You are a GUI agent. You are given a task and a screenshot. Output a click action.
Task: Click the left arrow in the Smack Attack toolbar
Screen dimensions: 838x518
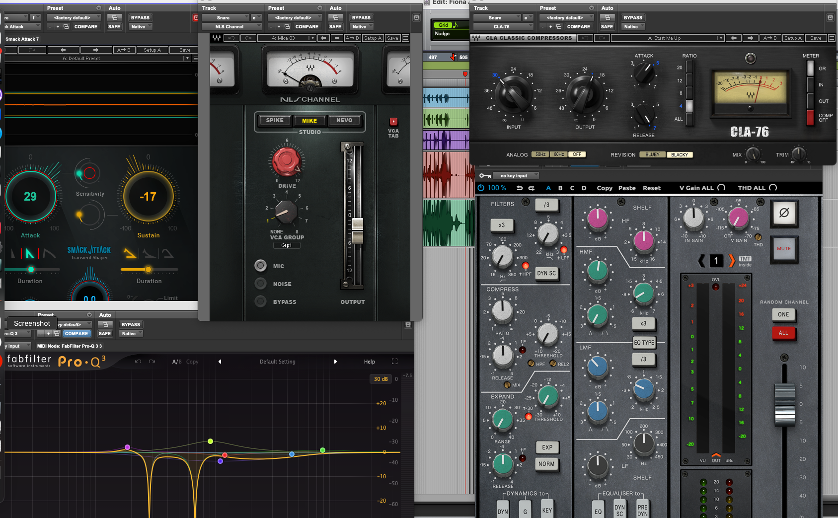63,50
